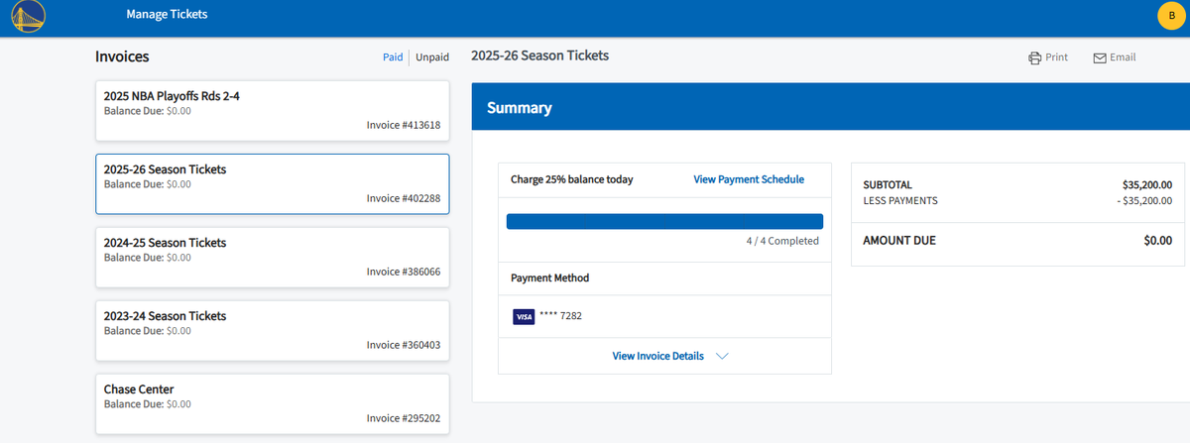Viewport: 1190px width, 443px height.
Task: Open the user profile avatar B
Action: coord(1171,16)
